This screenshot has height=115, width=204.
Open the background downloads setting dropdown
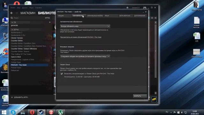(85, 57)
